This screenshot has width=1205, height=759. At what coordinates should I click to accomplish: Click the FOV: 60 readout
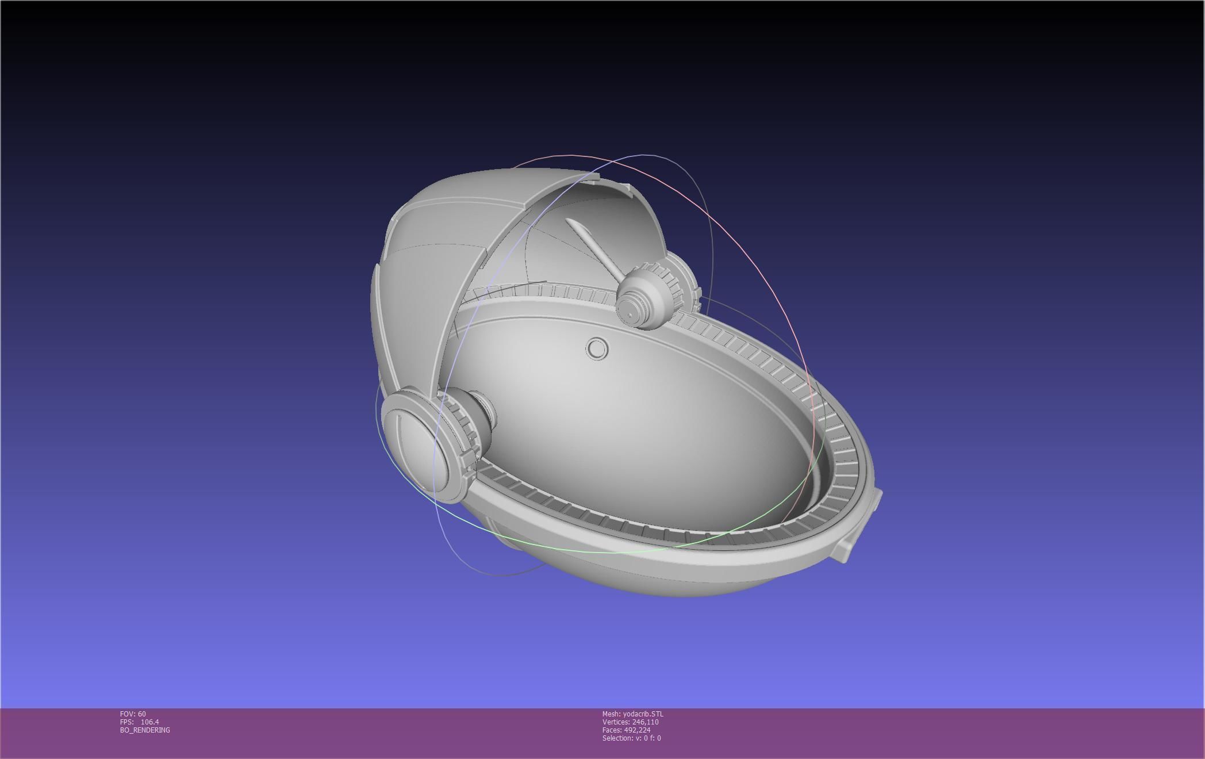[x=133, y=714]
